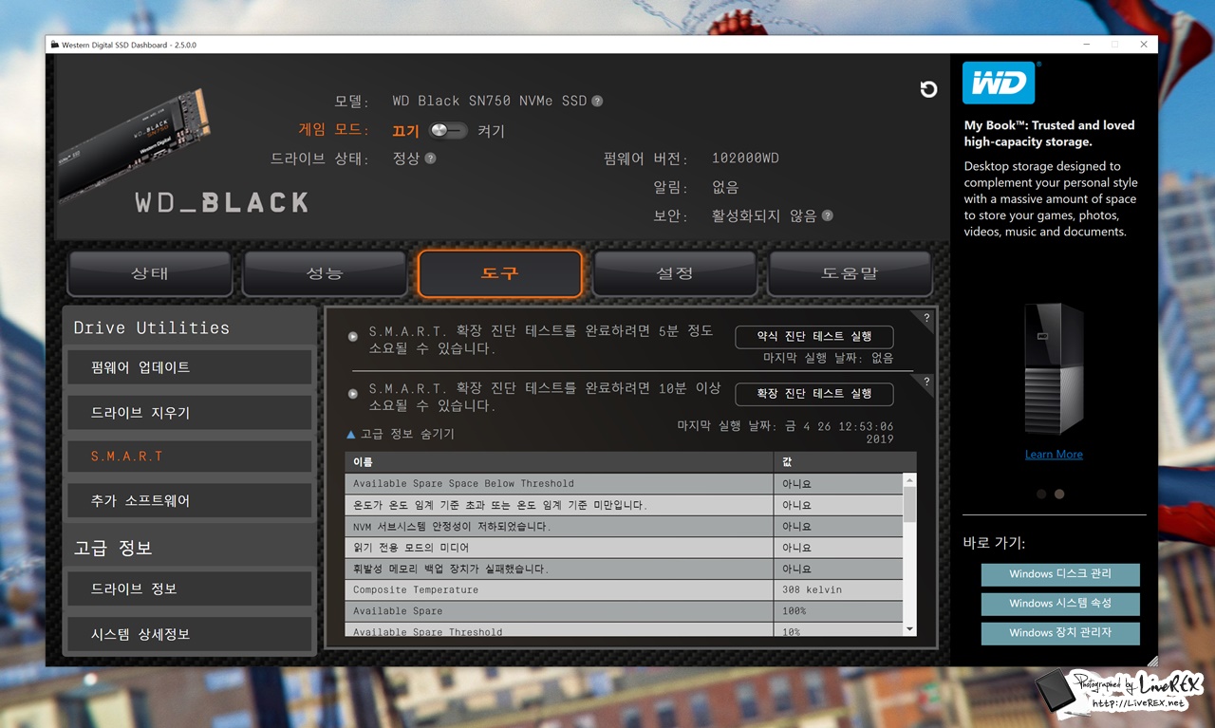Click the 이름 column header
Viewport: 1215px width, 728px height.
pos(560,462)
